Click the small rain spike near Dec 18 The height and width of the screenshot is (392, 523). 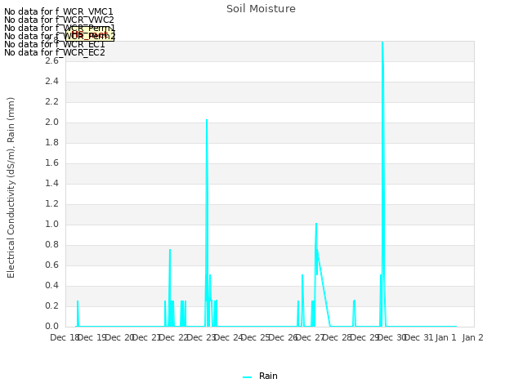78,301
